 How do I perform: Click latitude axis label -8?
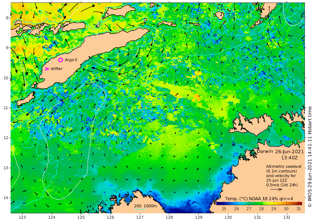tap(7, 18)
